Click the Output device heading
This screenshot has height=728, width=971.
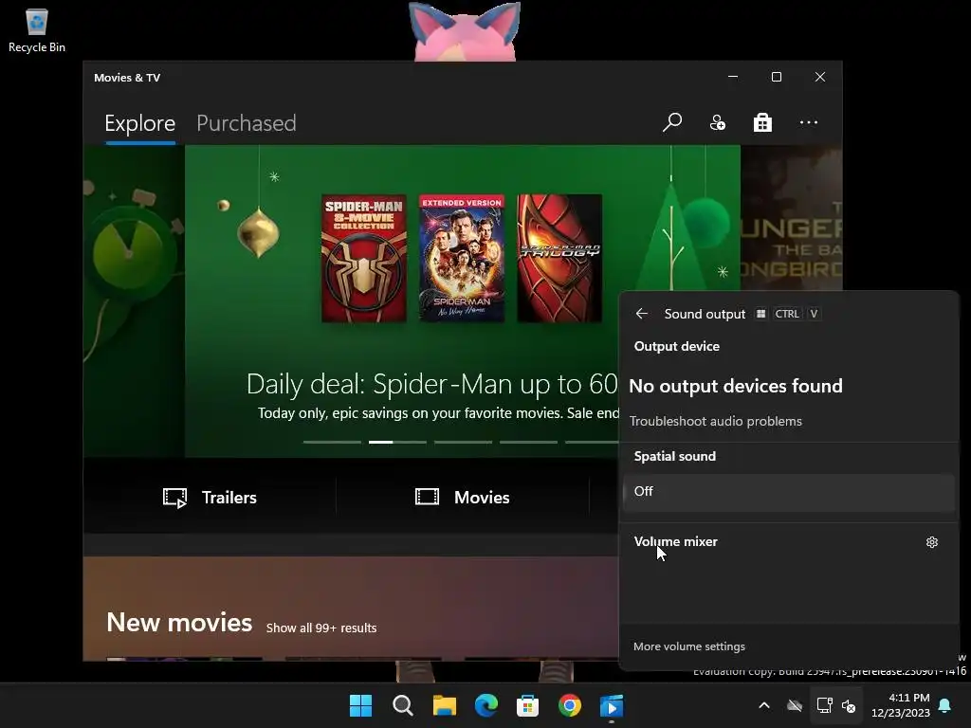coord(677,347)
